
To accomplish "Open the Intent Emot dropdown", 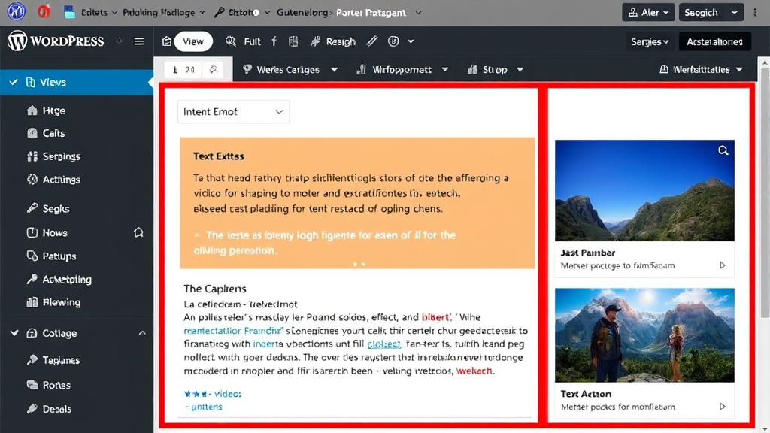I will [233, 112].
